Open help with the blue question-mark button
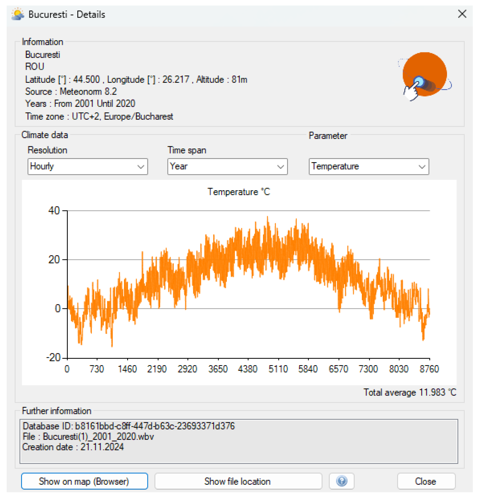 pos(341,481)
